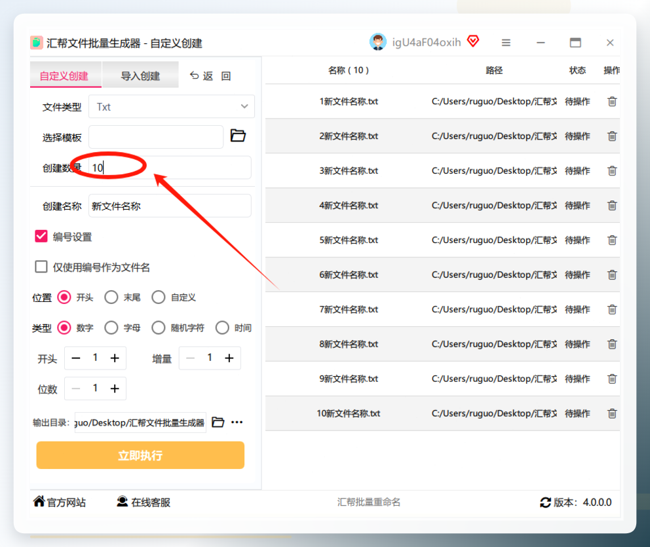Select position 开头 radio button

pyautogui.click(x=64, y=297)
